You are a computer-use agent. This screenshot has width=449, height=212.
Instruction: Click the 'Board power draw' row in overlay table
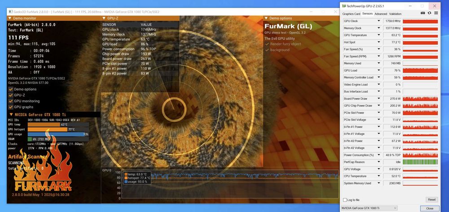[140, 59]
